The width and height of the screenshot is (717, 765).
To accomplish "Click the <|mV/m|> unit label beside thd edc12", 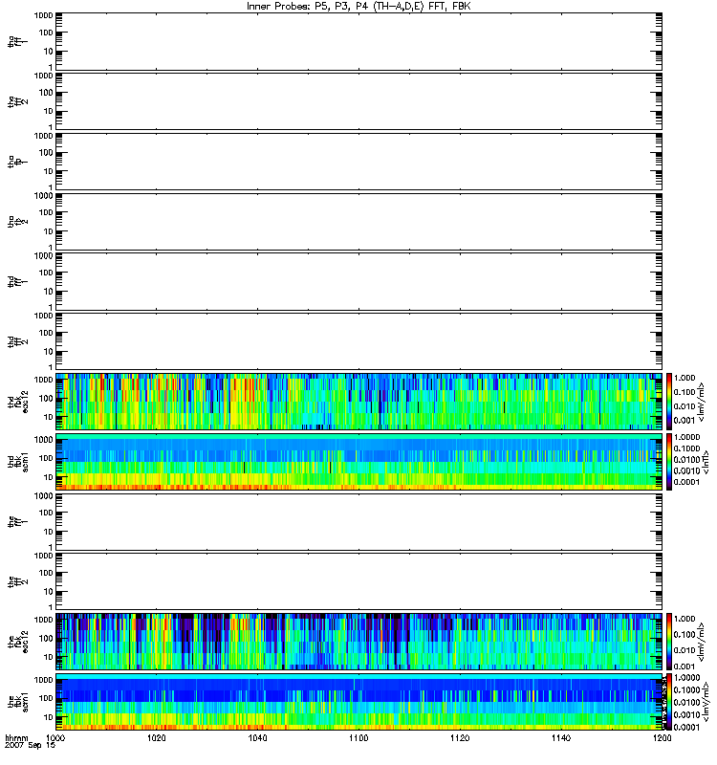I will pos(702,403).
